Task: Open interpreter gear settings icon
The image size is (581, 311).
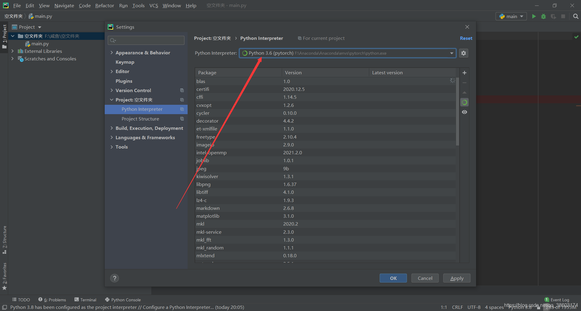Action: pyautogui.click(x=464, y=53)
